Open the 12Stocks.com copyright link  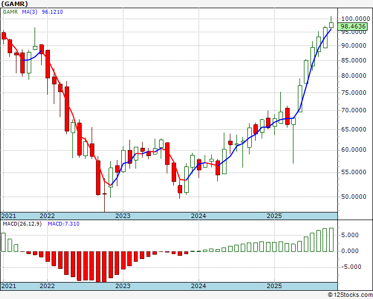point(350,295)
